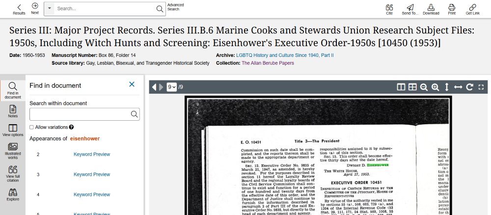This screenshot has height=215, width=491.
Task: Open Illustrated works sidebar tab
Action: tap(13, 151)
